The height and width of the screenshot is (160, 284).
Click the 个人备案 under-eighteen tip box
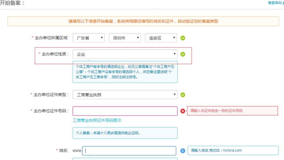125,133
